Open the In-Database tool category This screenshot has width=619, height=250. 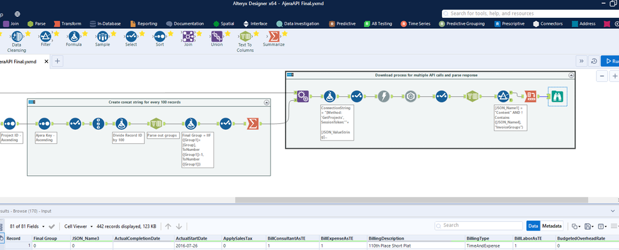coord(106,24)
